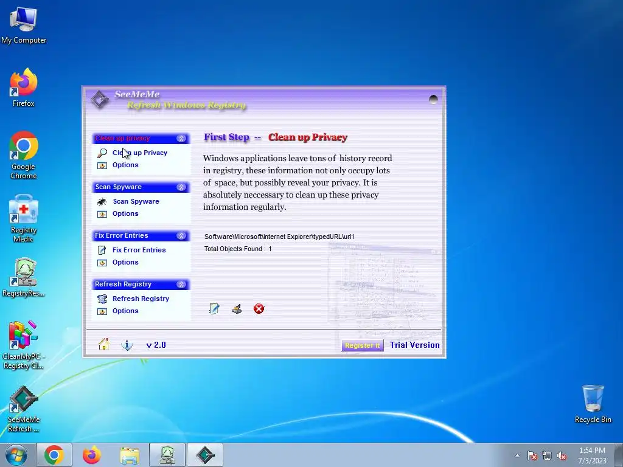
Task: Open Options under Fix Error Entries
Action: 125,263
